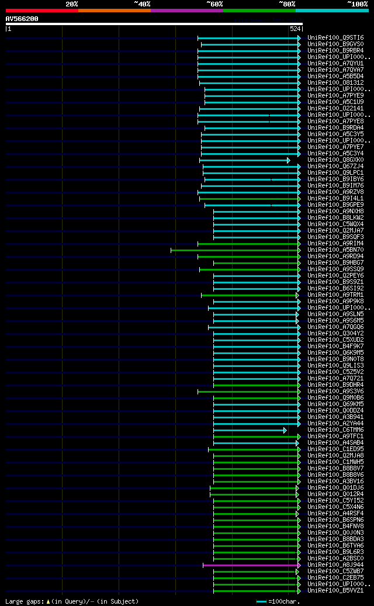Select the UniRef100_A9NXH8 label
The image size is (374, 606).
335,212
